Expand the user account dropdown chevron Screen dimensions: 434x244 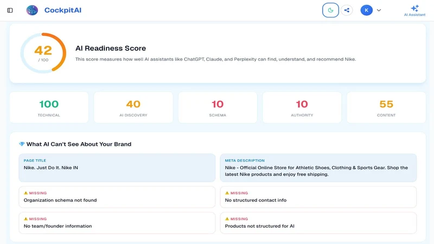click(x=379, y=10)
